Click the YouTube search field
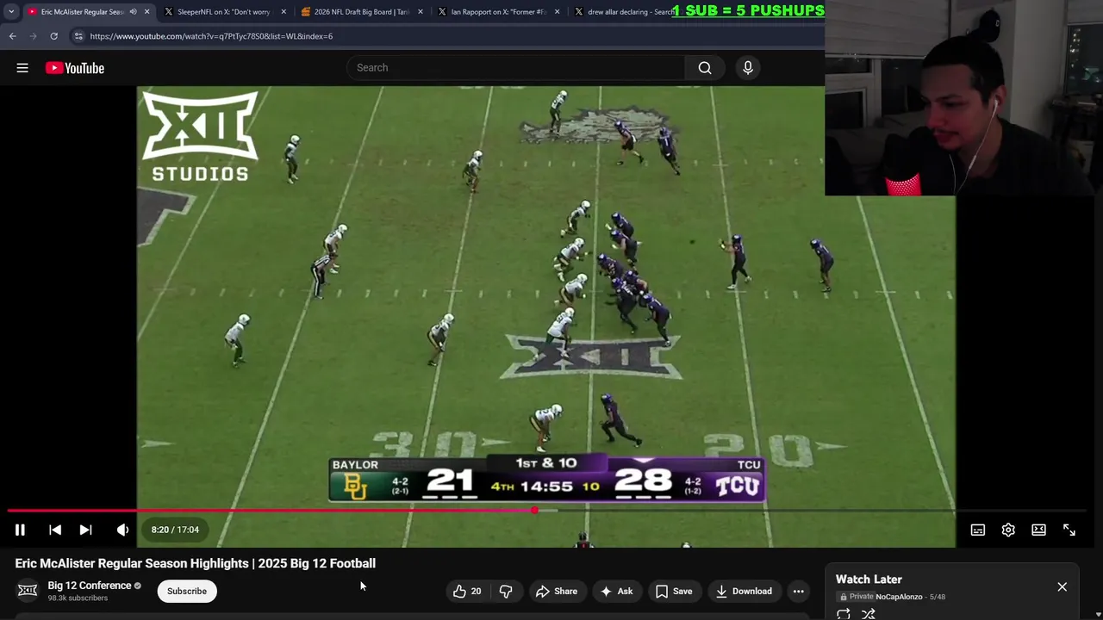This screenshot has height=620, width=1103. coord(515,68)
